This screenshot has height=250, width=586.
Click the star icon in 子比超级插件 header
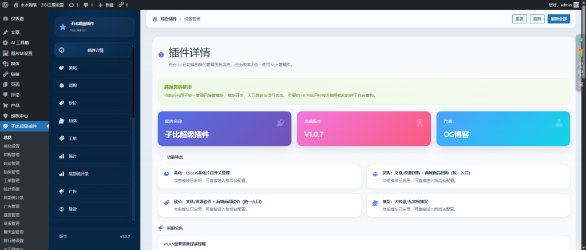tap(63, 27)
